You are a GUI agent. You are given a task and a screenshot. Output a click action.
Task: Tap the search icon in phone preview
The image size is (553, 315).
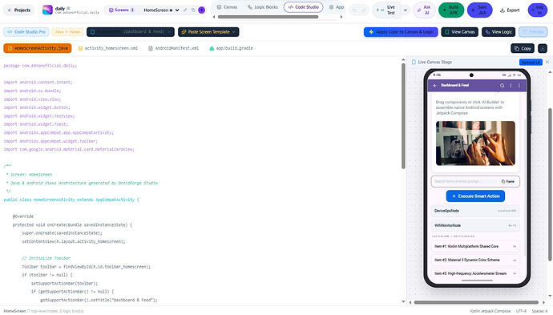point(502,86)
